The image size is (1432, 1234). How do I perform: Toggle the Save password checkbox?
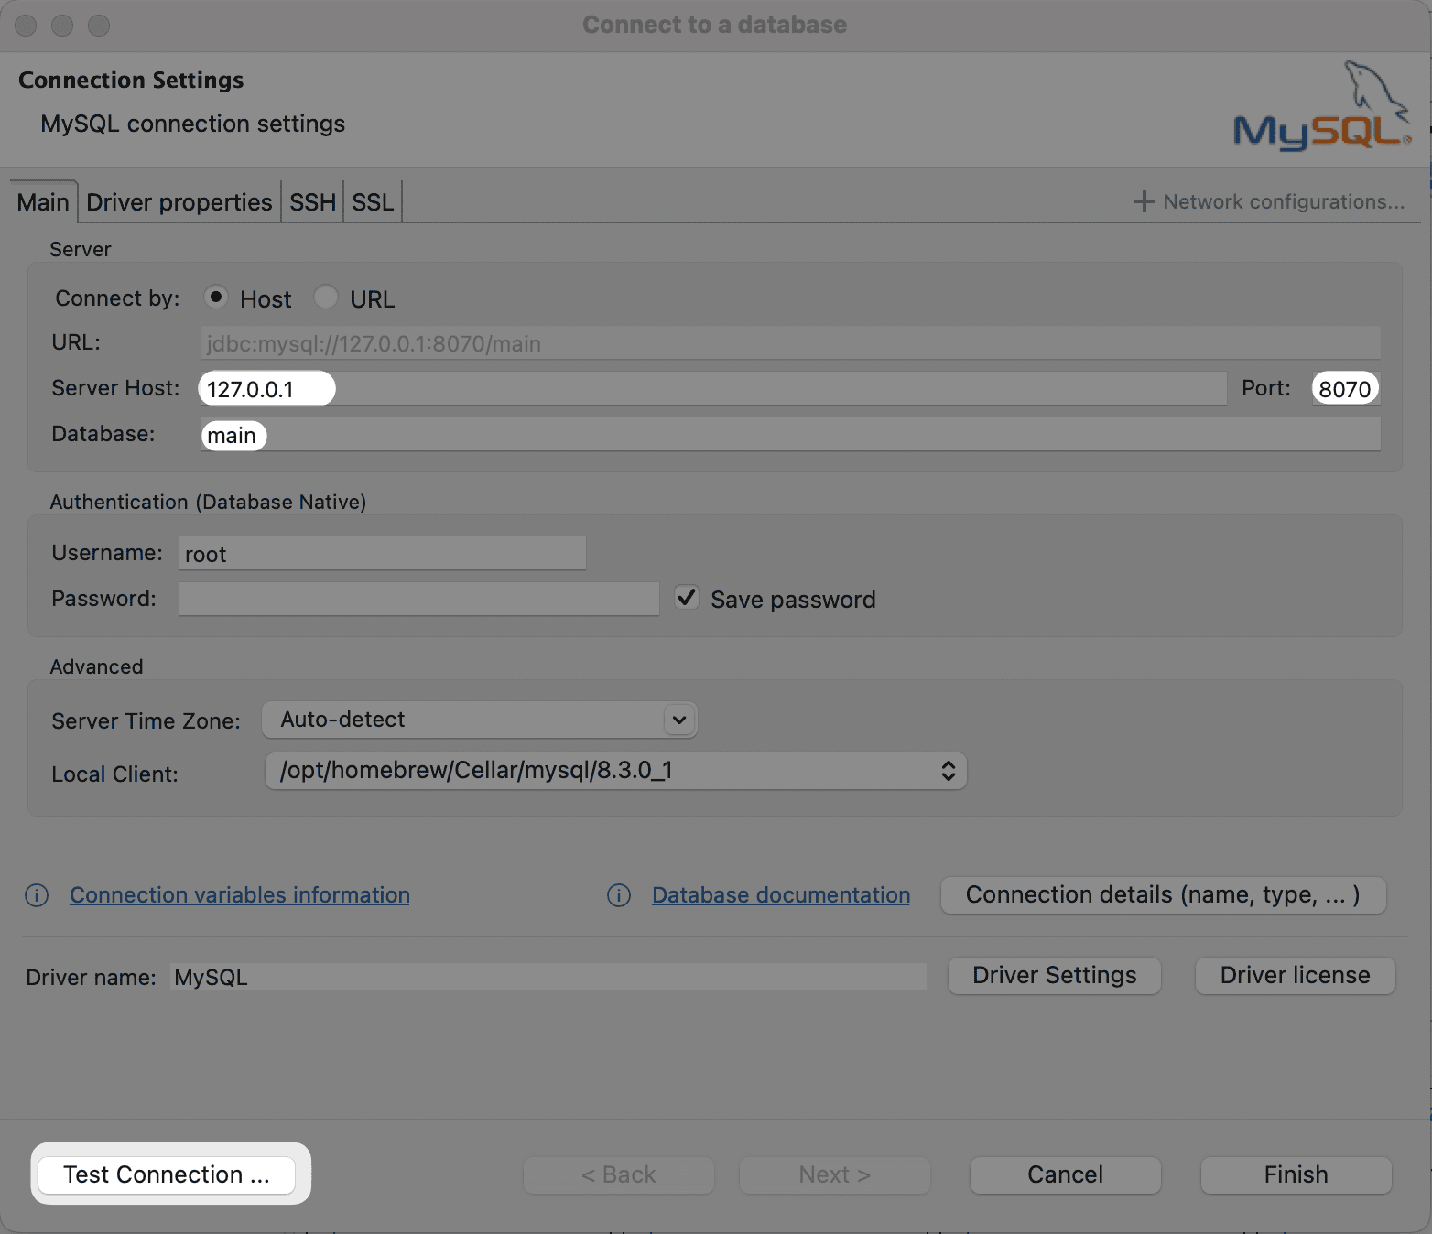(x=687, y=598)
